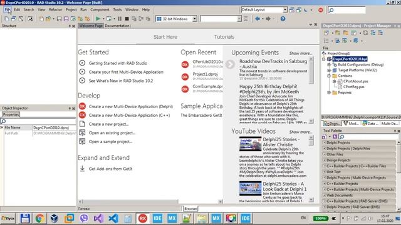Click the red RX icon in the taskbar
The width and height of the screenshot is (401, 225).
(x=143, y=218)
